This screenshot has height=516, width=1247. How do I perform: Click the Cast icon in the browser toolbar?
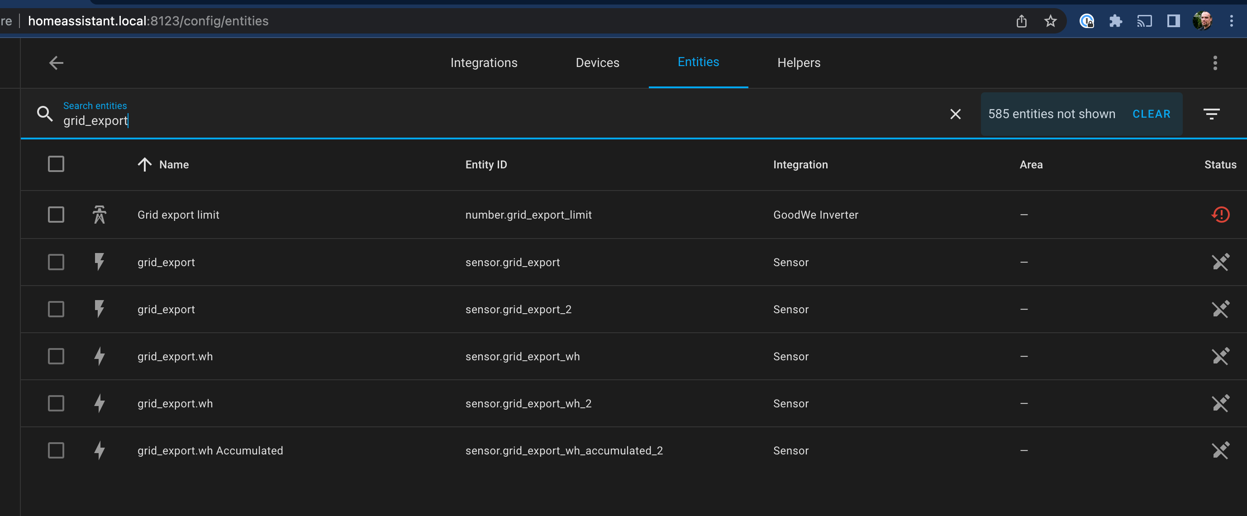click(1144, 21)
